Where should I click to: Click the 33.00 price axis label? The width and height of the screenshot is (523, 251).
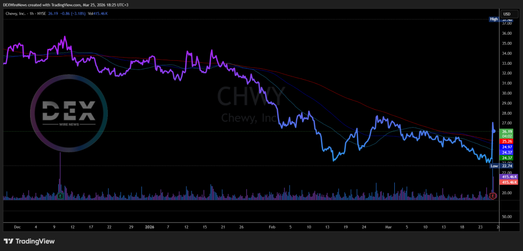coord(507,63)
